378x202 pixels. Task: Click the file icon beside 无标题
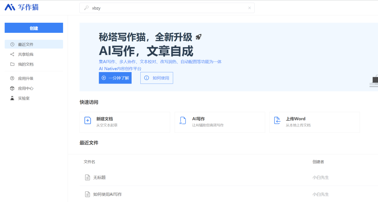[87, 178]
